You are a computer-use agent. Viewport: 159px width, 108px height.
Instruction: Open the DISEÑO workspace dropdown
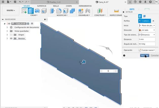pyautogui.click(x=11, y=10)
